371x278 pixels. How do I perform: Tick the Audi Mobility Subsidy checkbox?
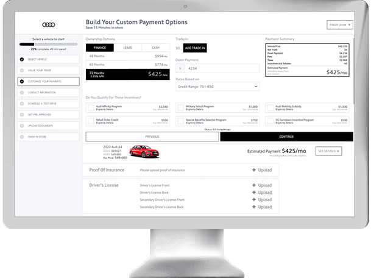(270, 107)
